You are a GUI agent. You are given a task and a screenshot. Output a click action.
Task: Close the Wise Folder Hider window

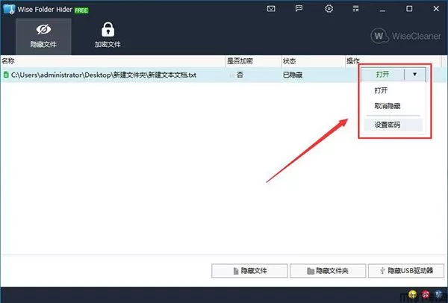click(436, 9)
